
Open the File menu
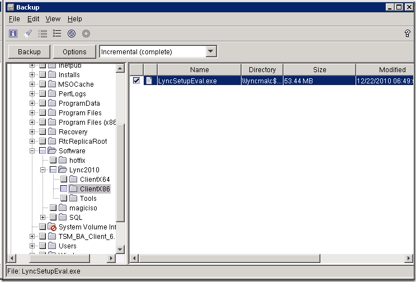15,19
